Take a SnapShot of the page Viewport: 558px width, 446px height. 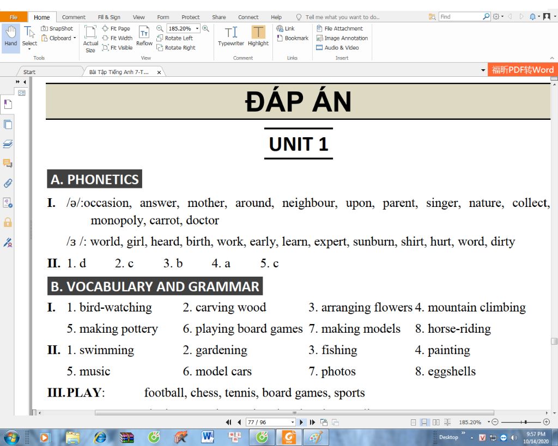(x=57, y=28)
